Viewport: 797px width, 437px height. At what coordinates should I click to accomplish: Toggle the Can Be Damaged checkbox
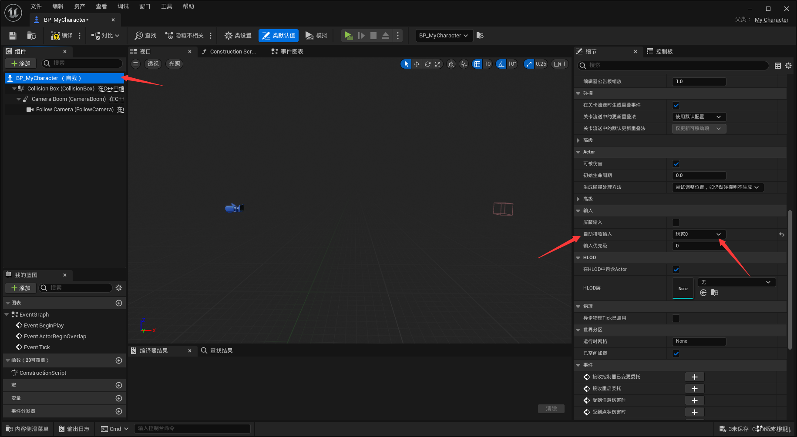tap(676, 164)
